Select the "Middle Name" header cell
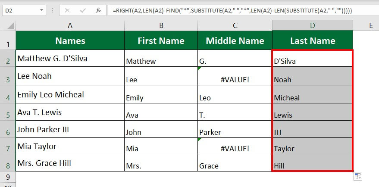Viewport: 379px width, 187px height. (235, 41)
